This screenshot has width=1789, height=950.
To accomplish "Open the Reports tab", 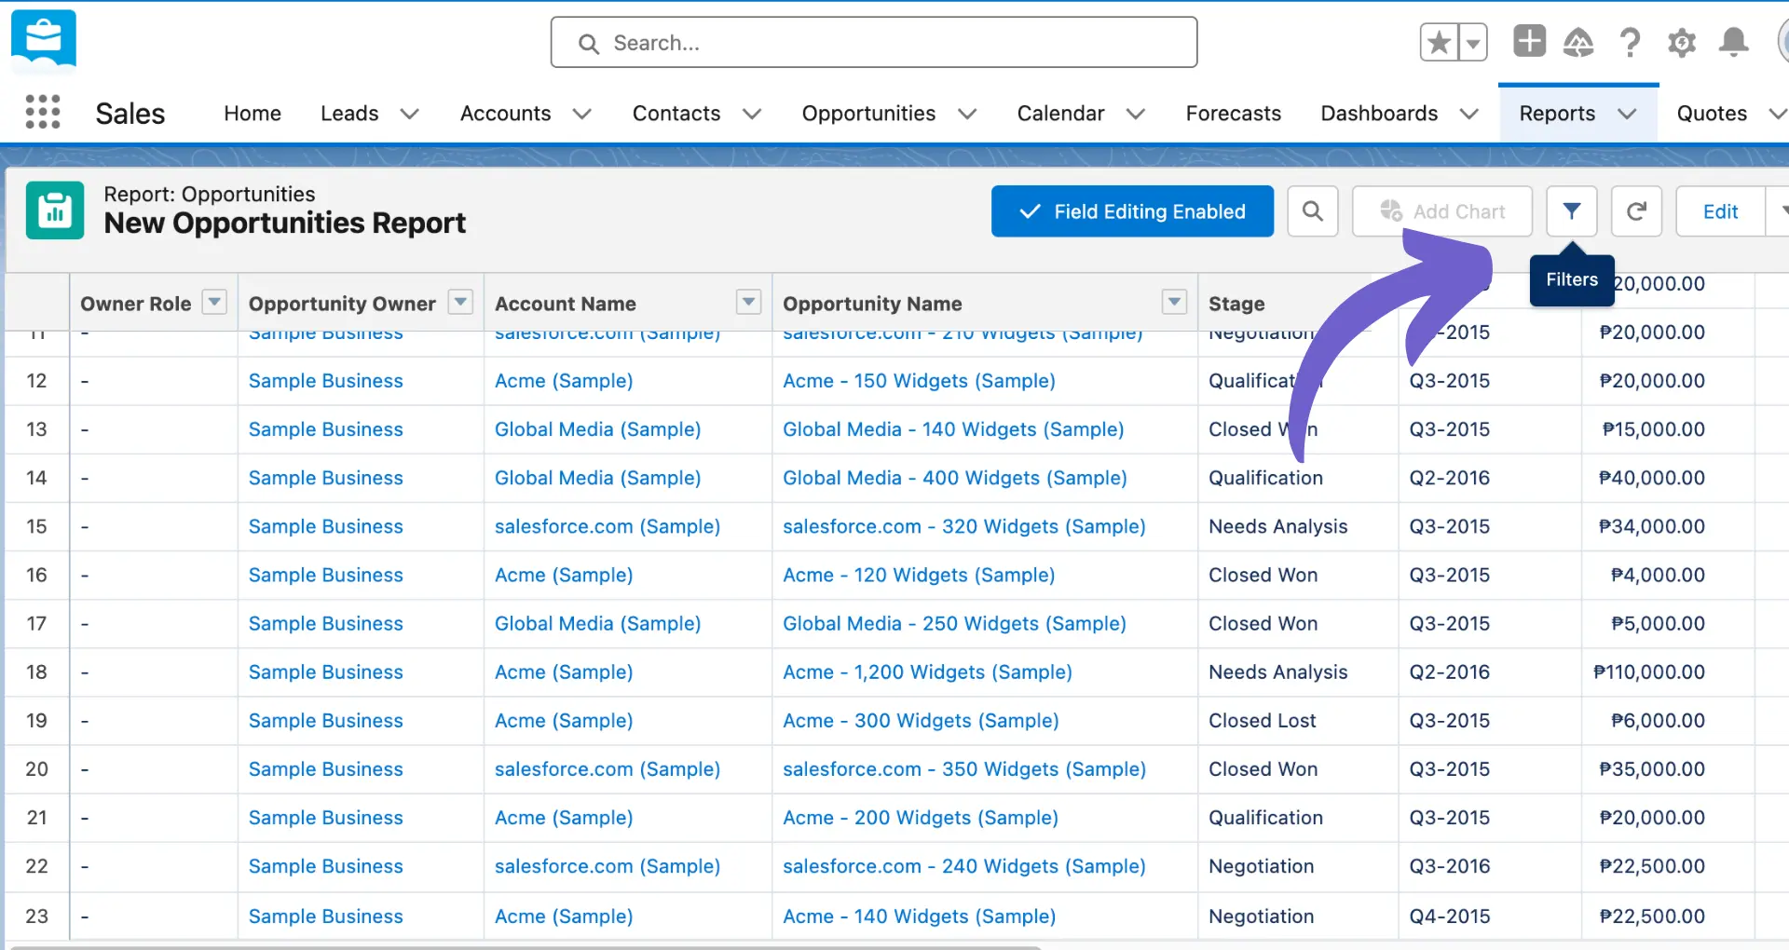I will point(1557,113).
